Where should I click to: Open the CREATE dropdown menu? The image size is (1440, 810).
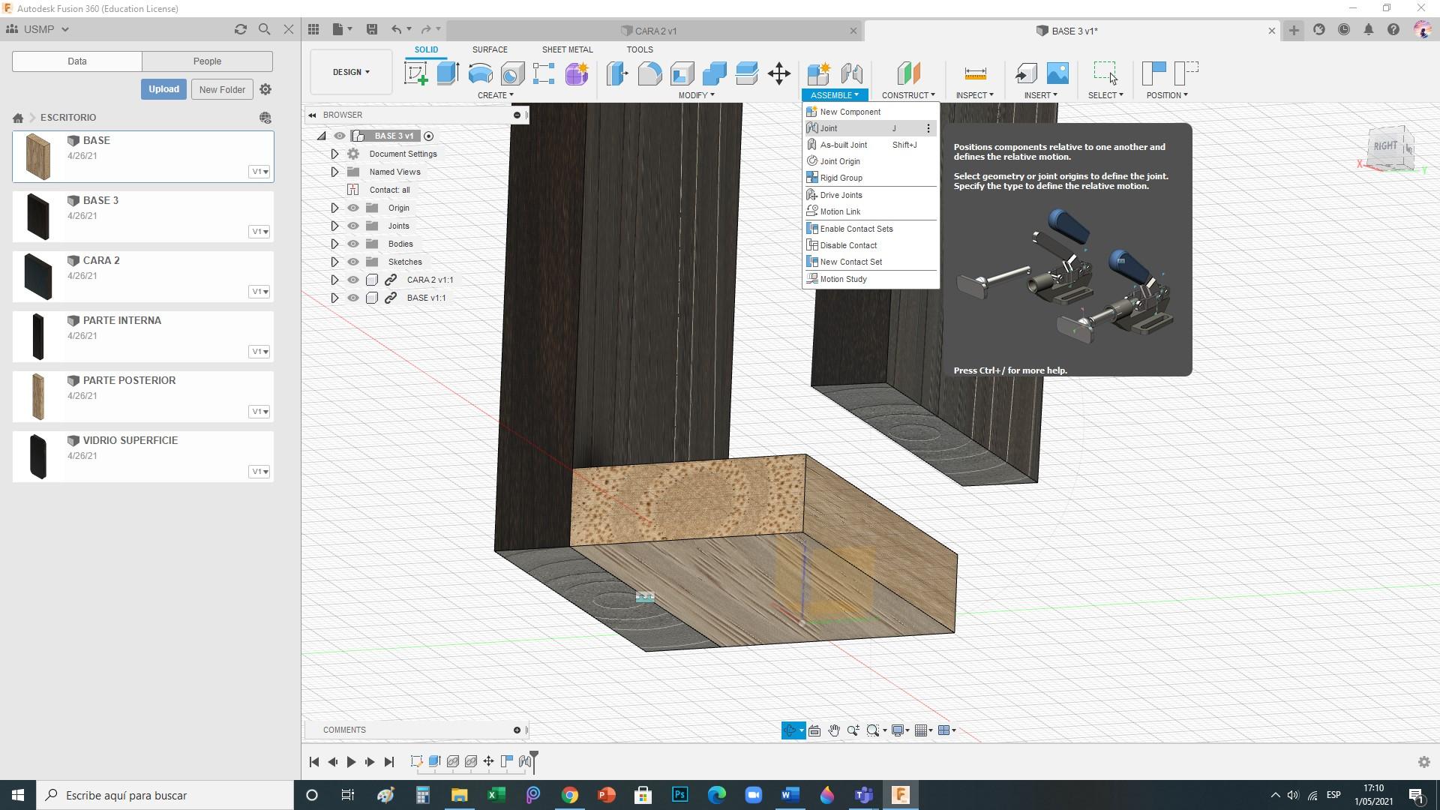tap(496, 95)
